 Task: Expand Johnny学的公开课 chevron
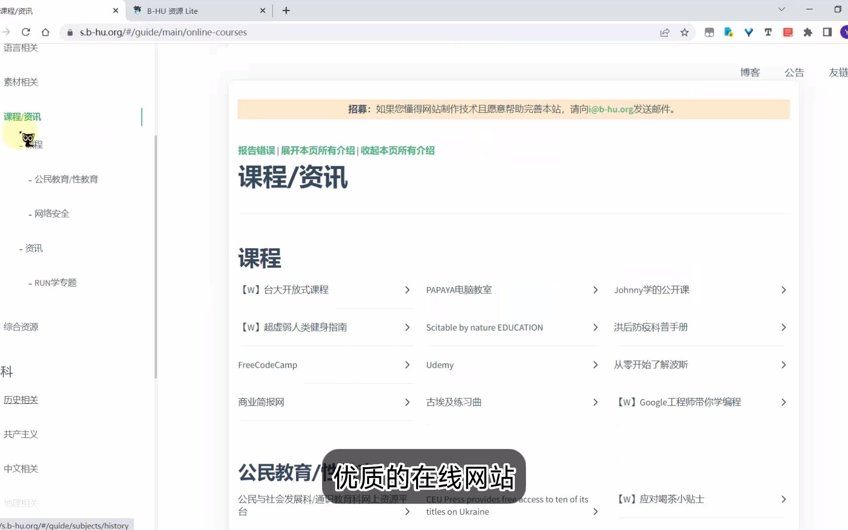point(784,290)
